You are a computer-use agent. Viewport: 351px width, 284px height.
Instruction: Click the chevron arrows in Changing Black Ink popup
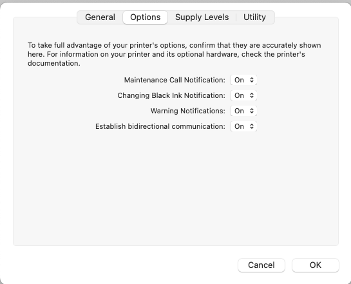click(252, 95)
